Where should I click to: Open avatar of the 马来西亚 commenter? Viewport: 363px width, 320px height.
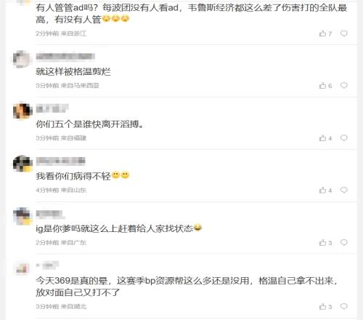23,60
